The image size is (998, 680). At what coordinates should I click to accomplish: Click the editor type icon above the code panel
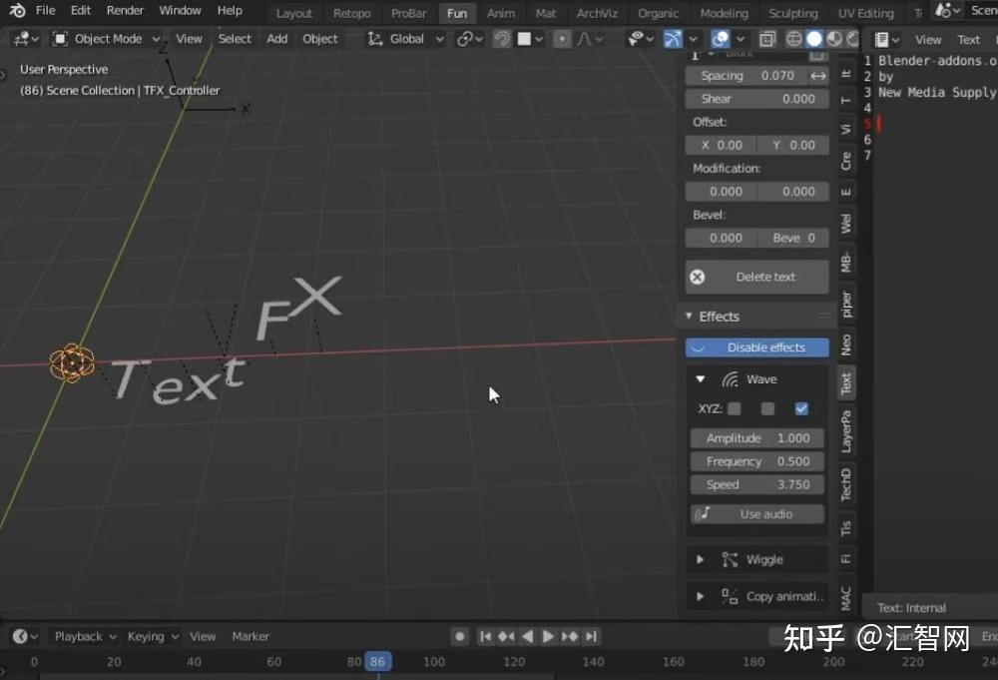(882, 39)
